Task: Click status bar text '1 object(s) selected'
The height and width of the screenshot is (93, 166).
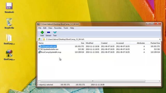Action: tap(45, 84)
